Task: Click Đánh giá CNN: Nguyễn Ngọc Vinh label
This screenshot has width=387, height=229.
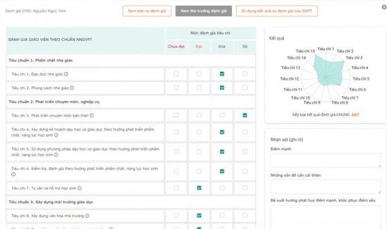Action: pos(36,11)
